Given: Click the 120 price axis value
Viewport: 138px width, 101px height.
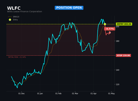Looking at the screenshot, I should pyautogui.click(x=118, y=84).
